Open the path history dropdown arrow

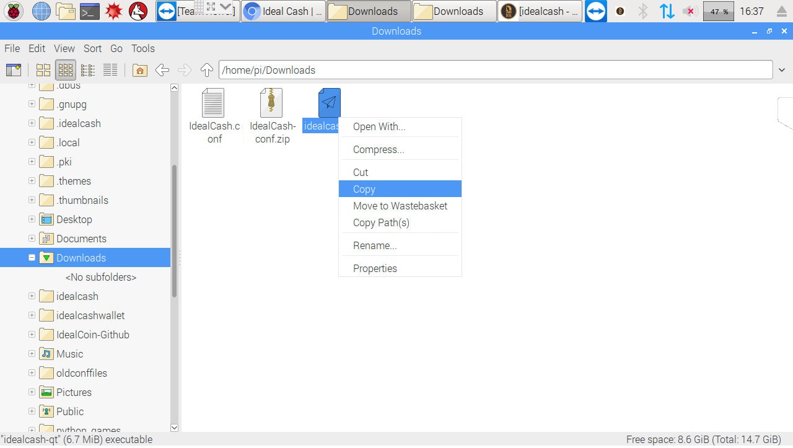pos(782,70)
